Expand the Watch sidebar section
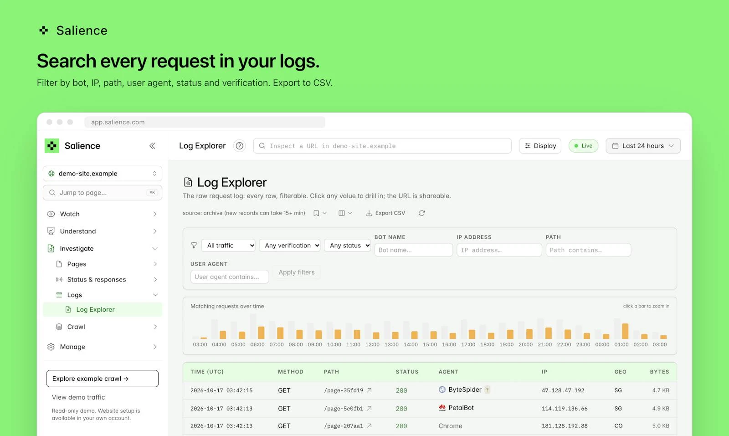 pos(103,214)
